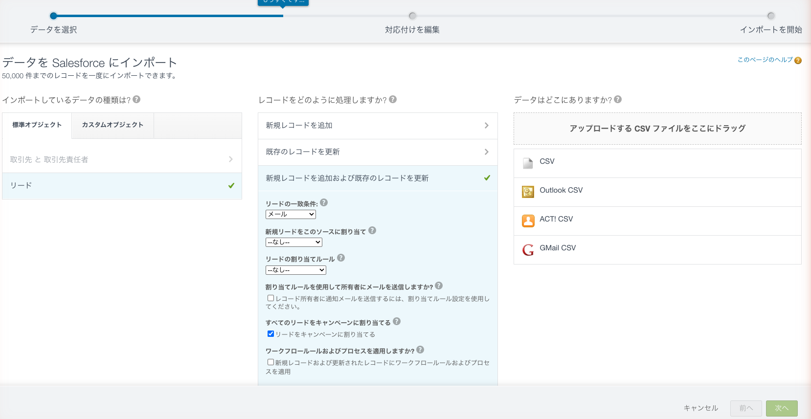Open help icon next to 新規リードをこのソースに割り当て
The height and width of the screenshot is (419, 811).
click(372, 230)
